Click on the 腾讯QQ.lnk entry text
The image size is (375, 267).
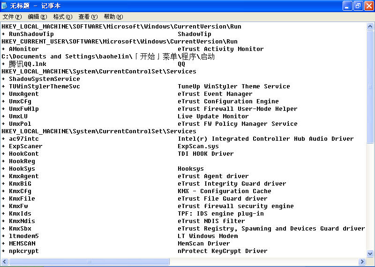(x=27, y=64)
